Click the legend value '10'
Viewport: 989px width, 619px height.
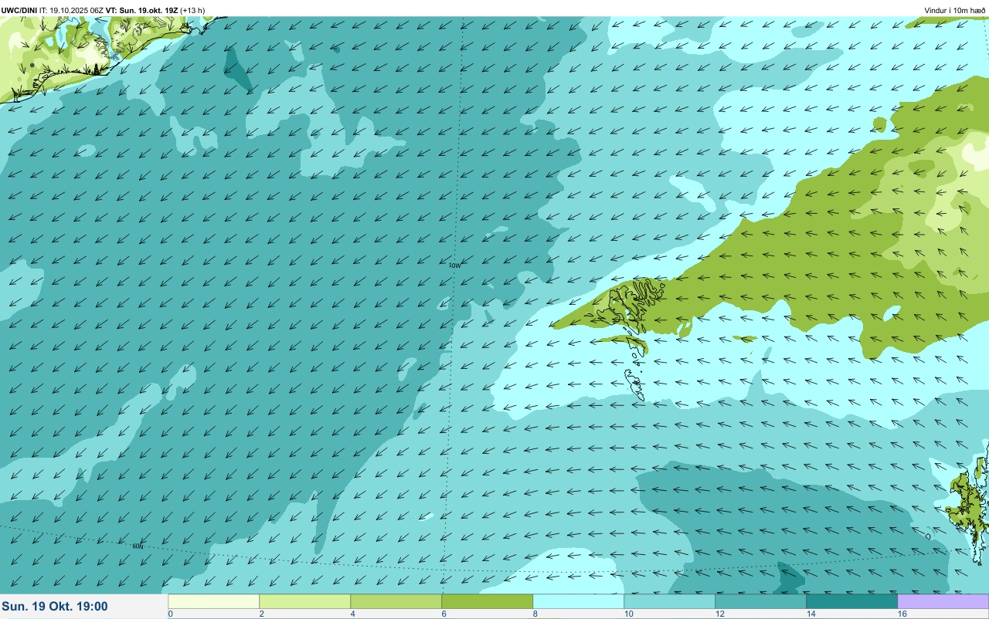pos(629,614)
